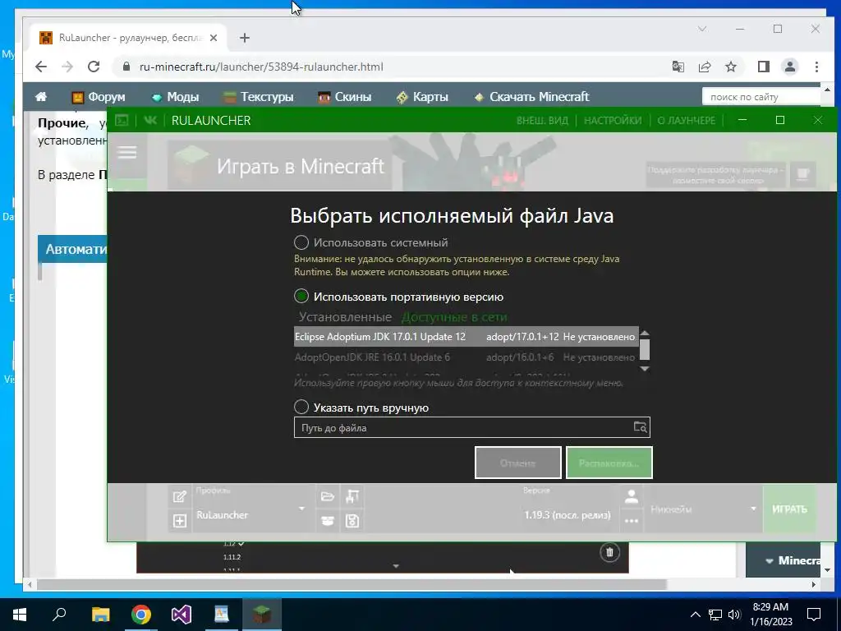This screenshot has height=631, width=841.
Task: Click the add new profile plus icon
Action: coord(180,520)
